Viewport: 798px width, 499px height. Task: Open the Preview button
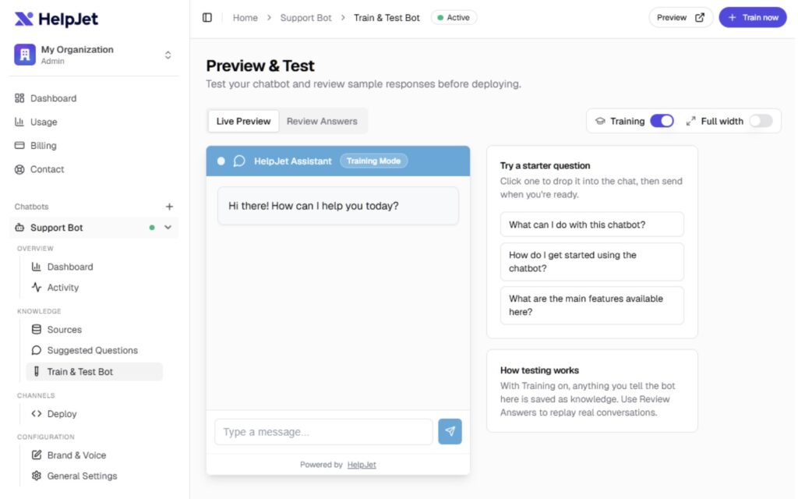[680, 18]
